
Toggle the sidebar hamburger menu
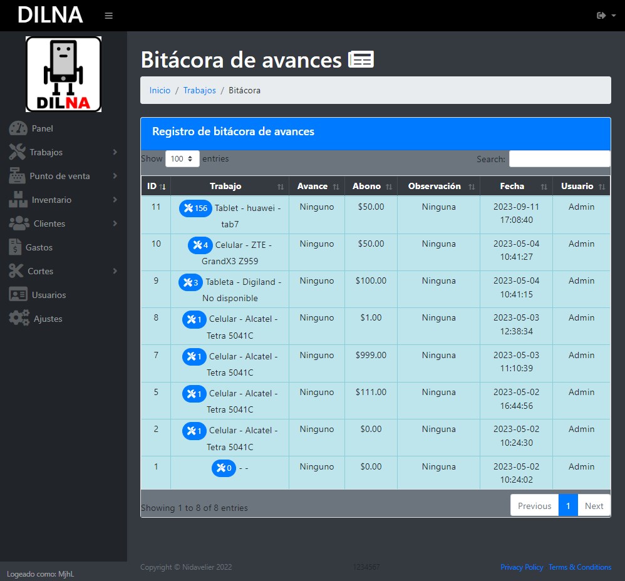pyautogui.click(x=108, y=16)
